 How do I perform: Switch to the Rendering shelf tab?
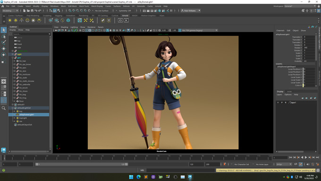(x=84, y=16)
